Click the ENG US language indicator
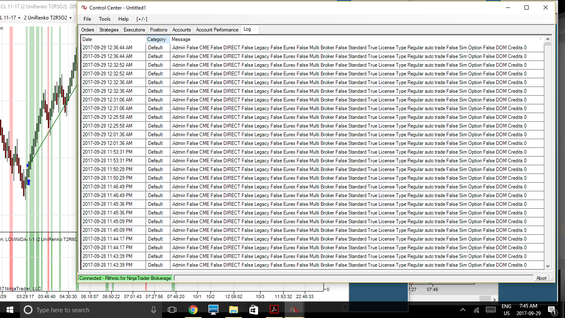 click(506, 310)
